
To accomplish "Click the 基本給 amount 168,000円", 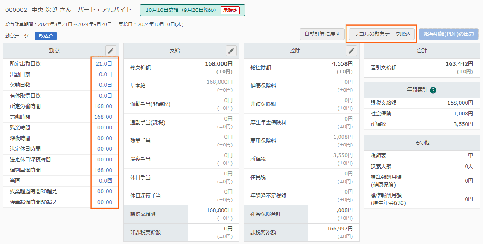I will click(x=219, y=82).
